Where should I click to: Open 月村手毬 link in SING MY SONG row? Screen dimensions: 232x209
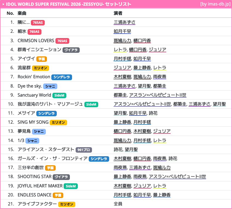click(142, 122)
